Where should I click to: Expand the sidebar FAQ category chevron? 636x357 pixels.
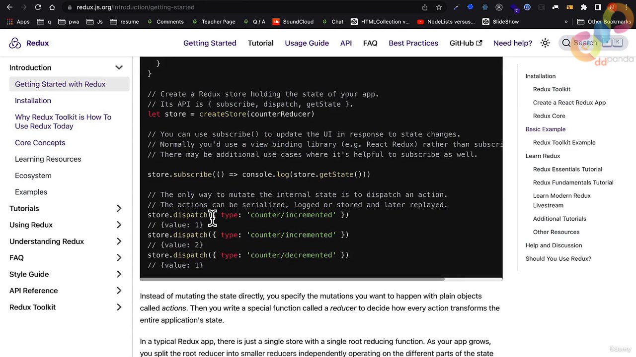[x=119, y=258]
